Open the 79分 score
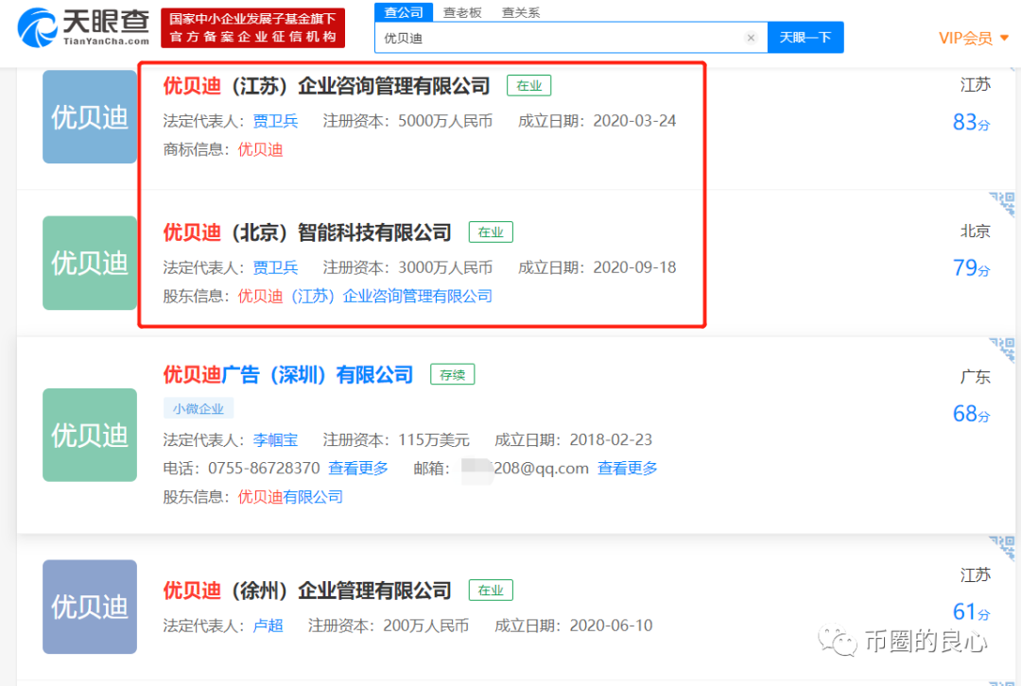The width and height of the screenshot is (1021, 686). coord(971,267)
